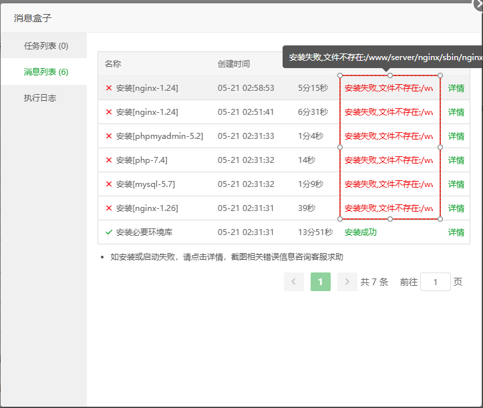This screenshot has width=483, height=408.
Task: Click 安装成功 status text
Action: (x=360, y=232)
